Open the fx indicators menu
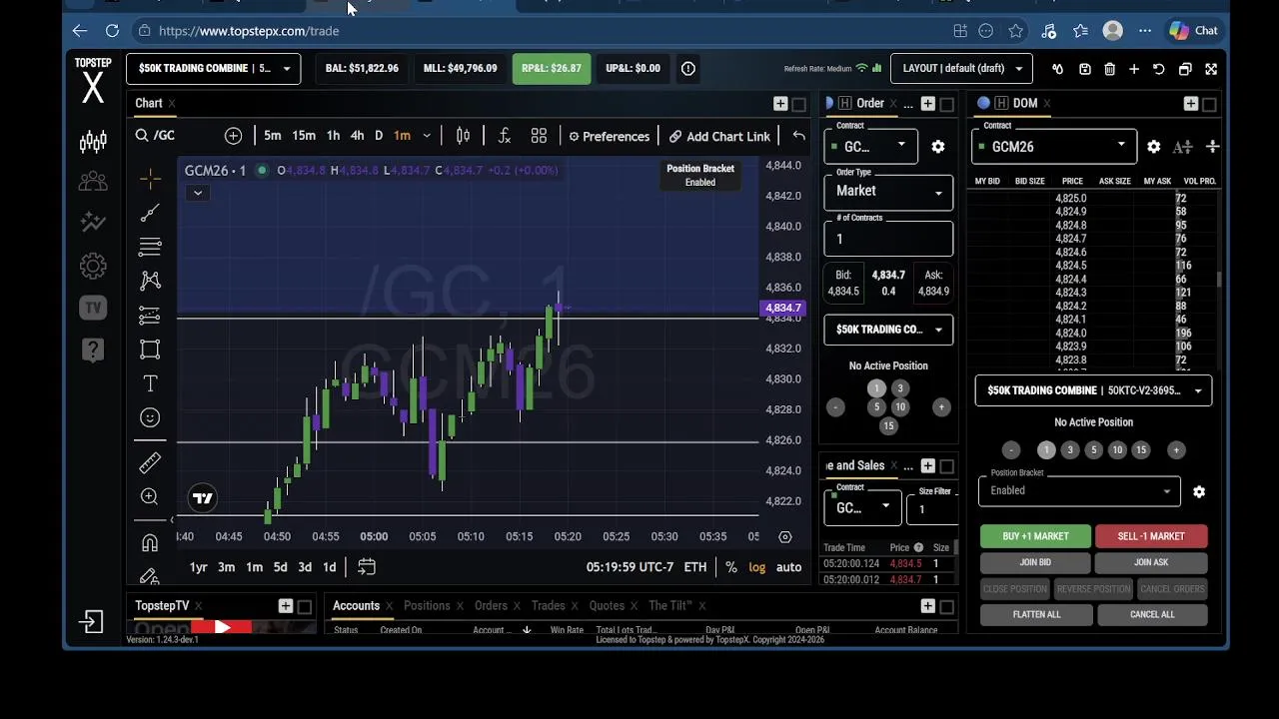Image resolution: width=1279 pixels, height=719 pixels. tap(505, 136)
